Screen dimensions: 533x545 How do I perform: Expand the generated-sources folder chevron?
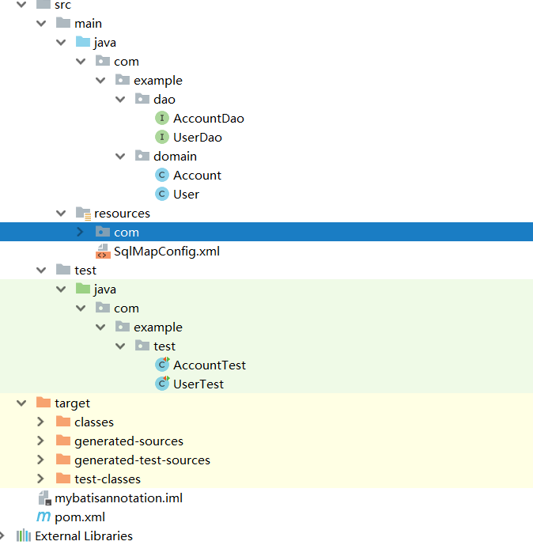point(40,441)
